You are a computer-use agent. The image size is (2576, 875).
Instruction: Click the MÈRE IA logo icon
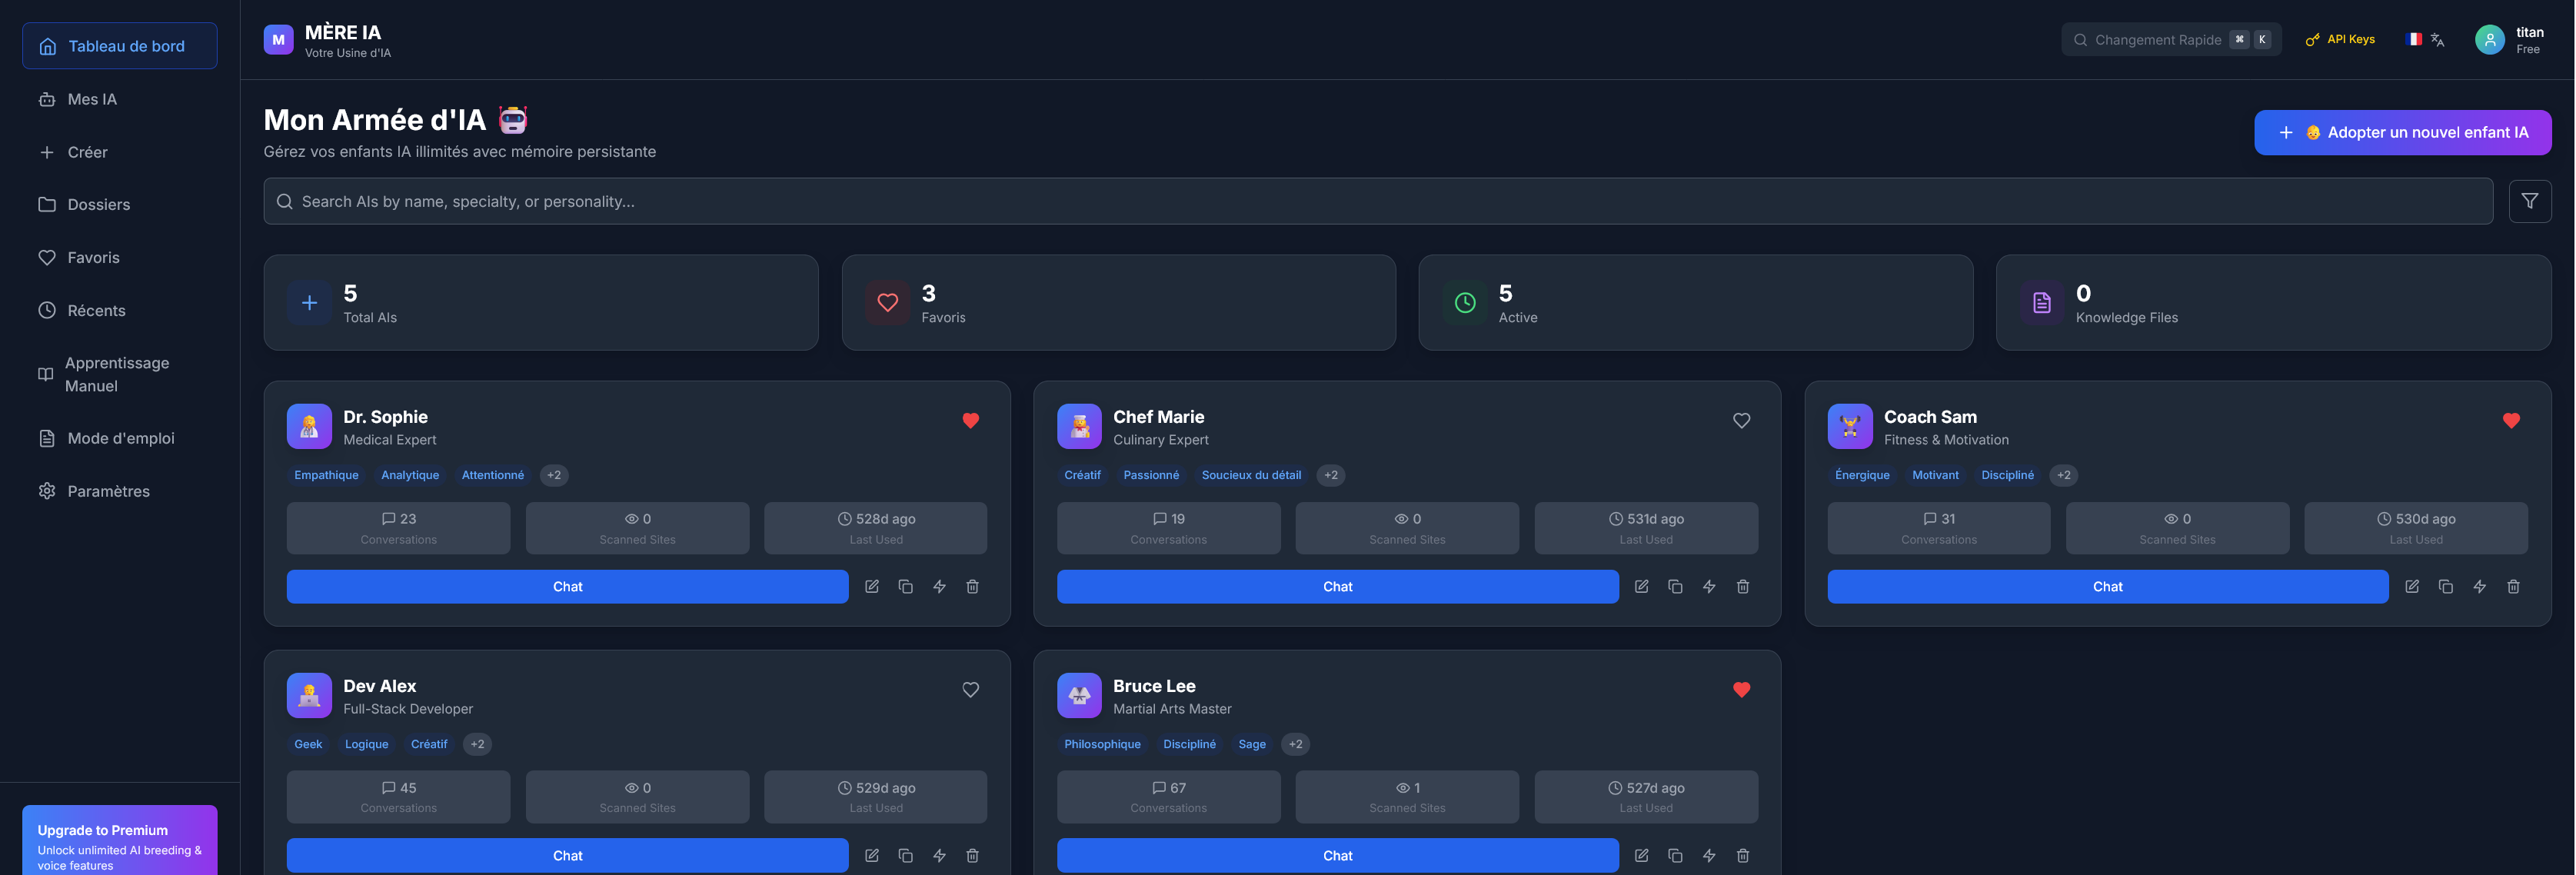tap(279, 40)
